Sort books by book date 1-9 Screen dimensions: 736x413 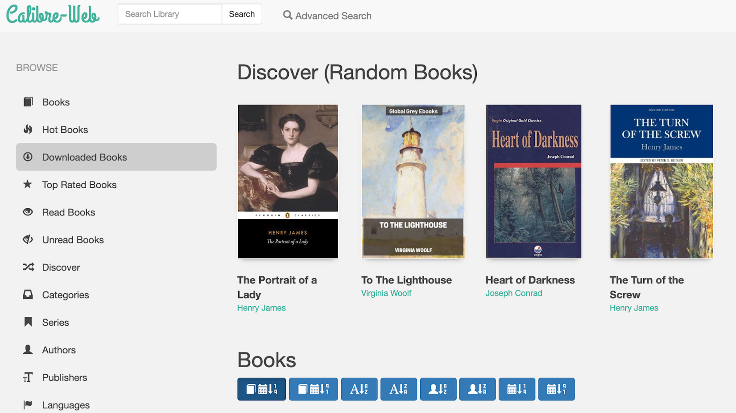pyautogui.click(x=262, y=389)
